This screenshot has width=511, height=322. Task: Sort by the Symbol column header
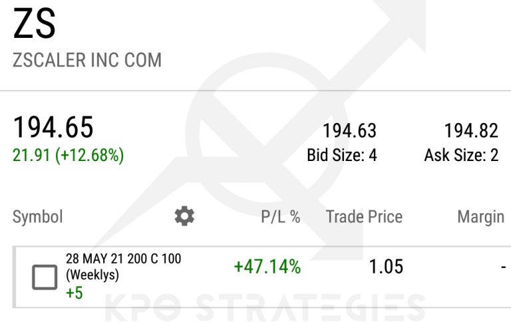coord(38,216)
